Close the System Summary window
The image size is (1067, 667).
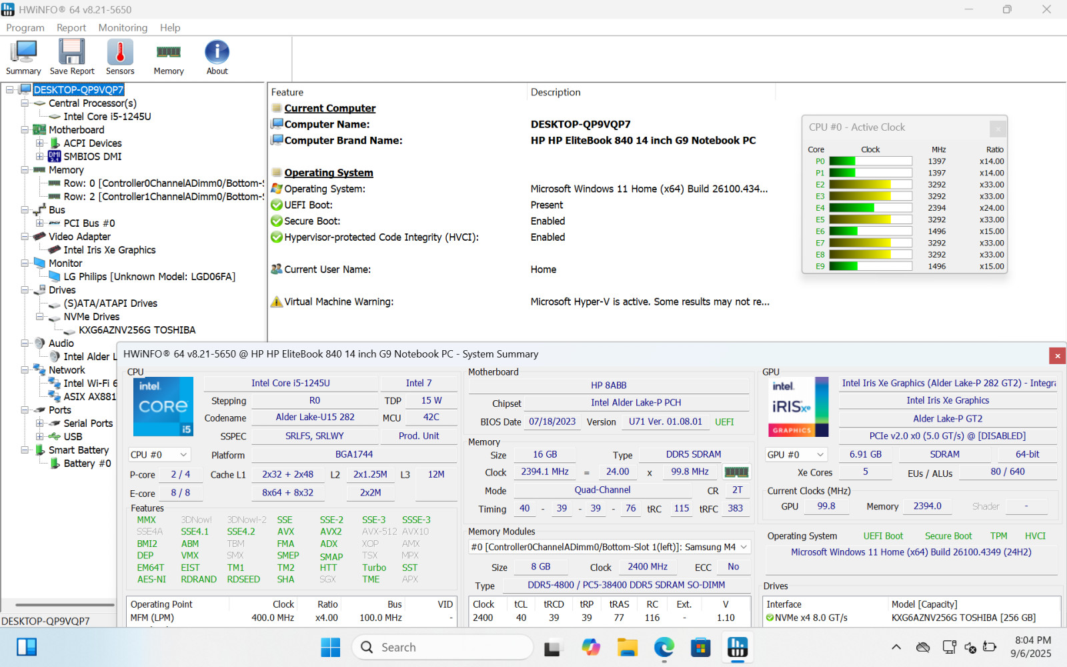point(1057,356)
